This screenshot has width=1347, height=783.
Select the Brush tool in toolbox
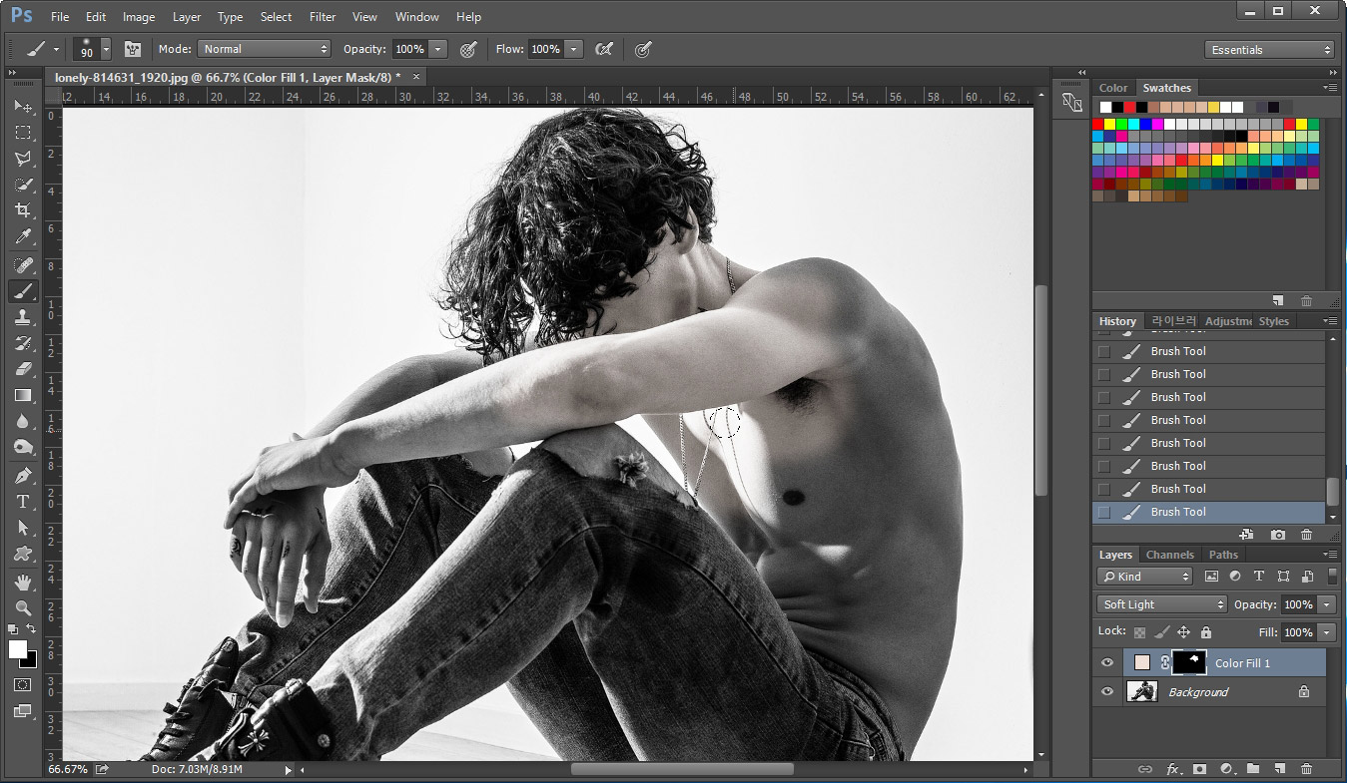pyautogui.click(x=23, y=291)
